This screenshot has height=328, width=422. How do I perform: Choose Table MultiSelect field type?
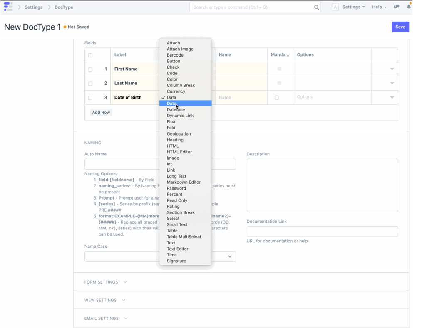pyautogui.click(x=186, y=237)
